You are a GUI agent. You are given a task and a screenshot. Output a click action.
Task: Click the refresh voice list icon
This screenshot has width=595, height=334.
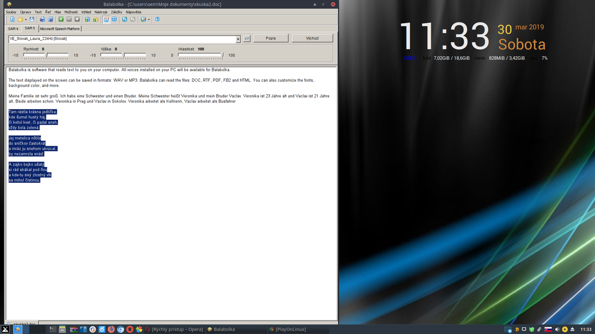point(247,39)
